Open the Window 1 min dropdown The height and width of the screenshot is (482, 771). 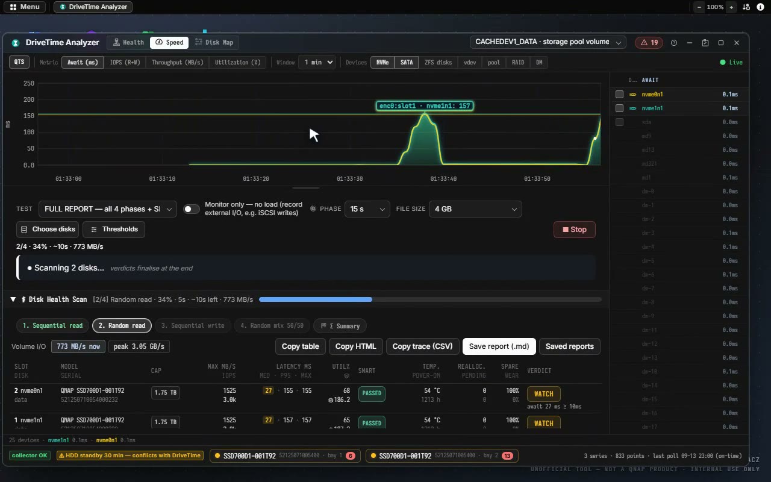click(317, 63)
